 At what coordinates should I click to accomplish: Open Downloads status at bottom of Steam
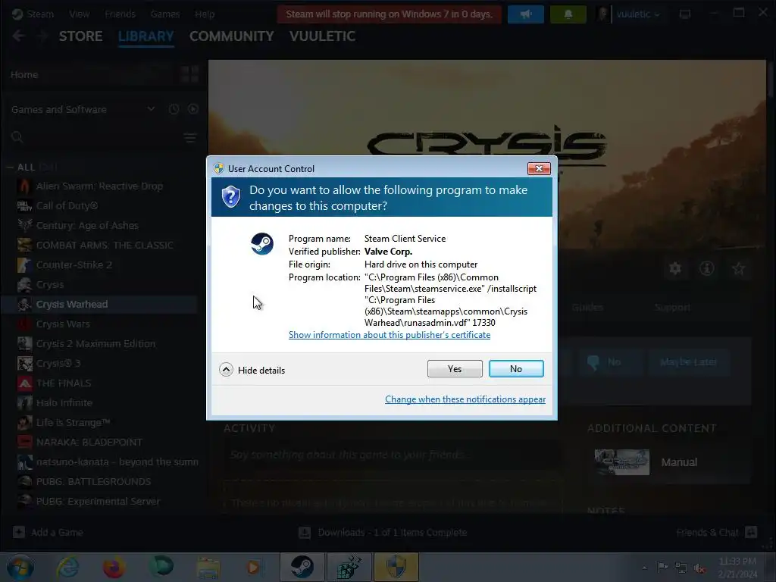pyautogui.click(x=383, y=533)
